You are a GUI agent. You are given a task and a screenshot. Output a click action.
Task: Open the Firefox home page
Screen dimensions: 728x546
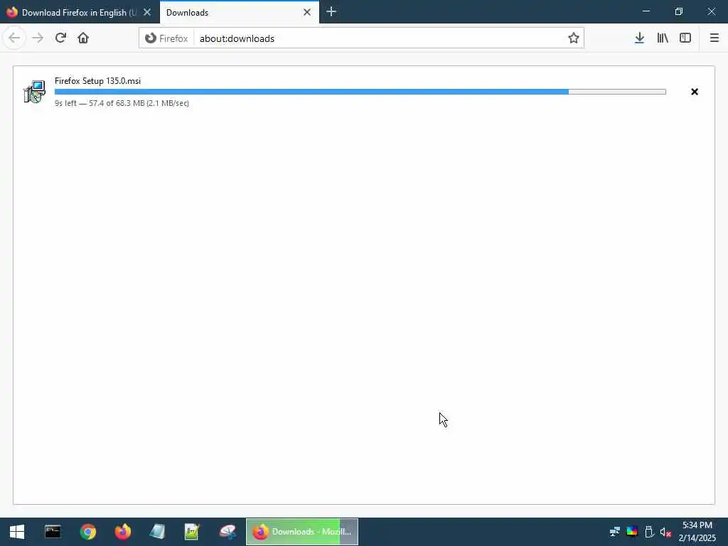(83, 38)
